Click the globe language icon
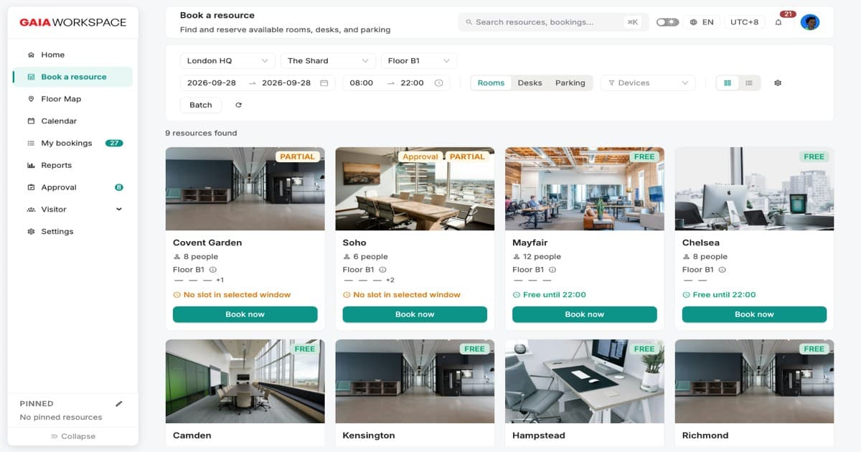 coord(693,22)
